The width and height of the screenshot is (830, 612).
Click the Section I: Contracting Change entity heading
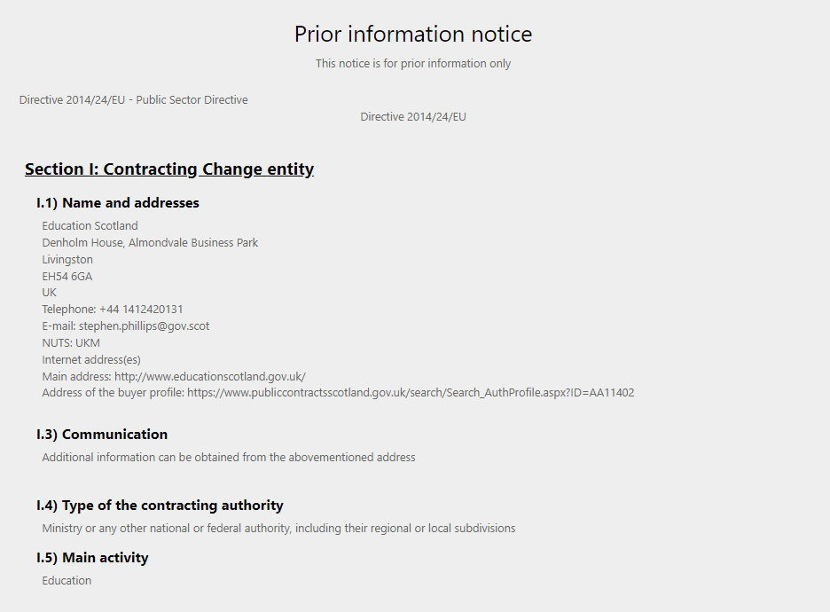(x=169, y=169)
